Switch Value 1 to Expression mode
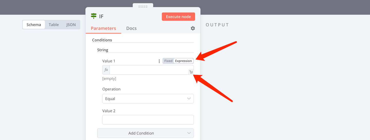This screenshot has width=370, height=140. pos(183,61)
